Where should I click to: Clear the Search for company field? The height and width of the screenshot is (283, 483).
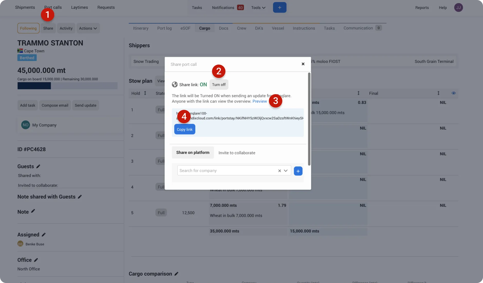[279, 171]
